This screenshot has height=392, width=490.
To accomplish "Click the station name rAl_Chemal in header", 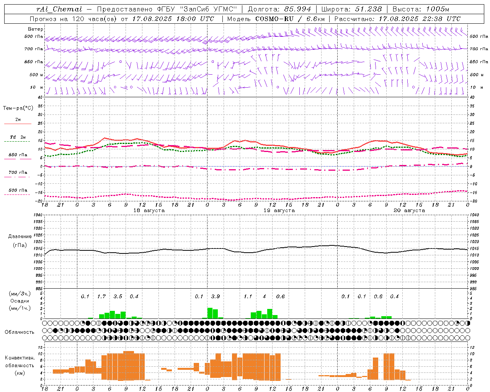I will (x=59, y=9).
